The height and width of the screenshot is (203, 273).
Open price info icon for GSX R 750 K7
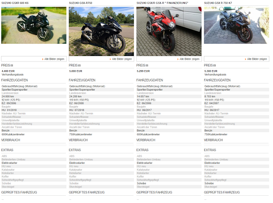click(214, 66)
